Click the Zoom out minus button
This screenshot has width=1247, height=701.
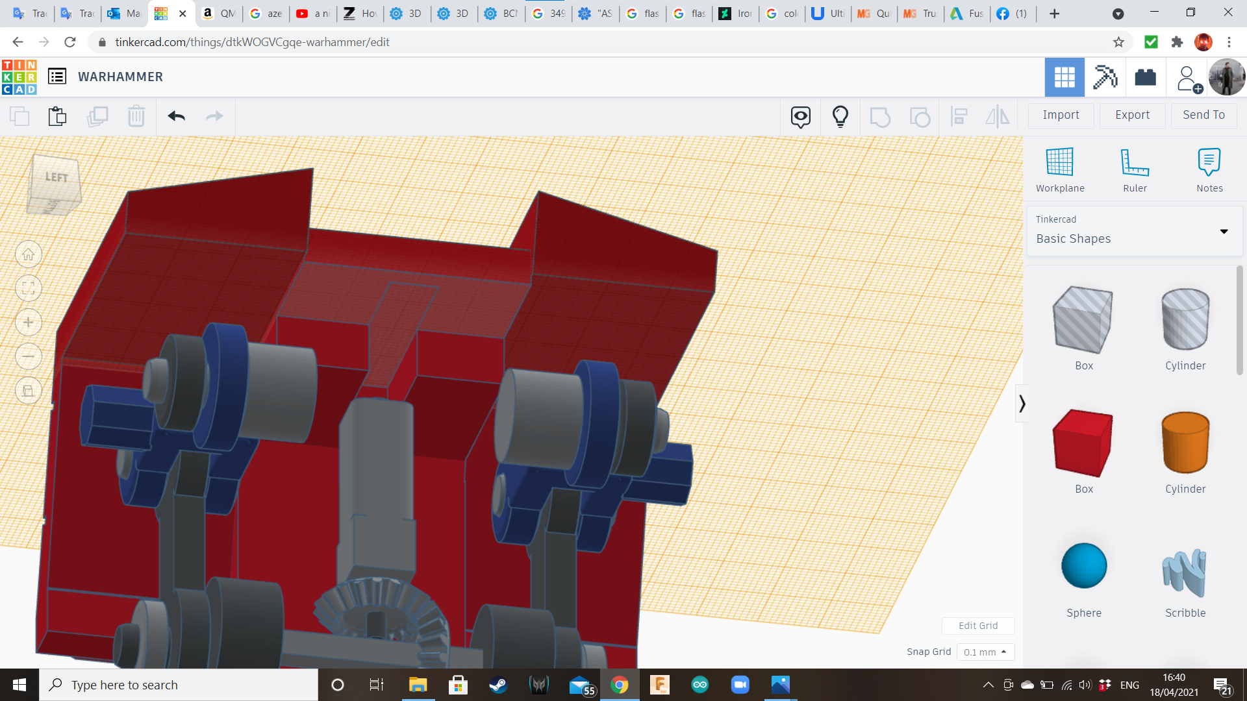click(x=29, y=356)
